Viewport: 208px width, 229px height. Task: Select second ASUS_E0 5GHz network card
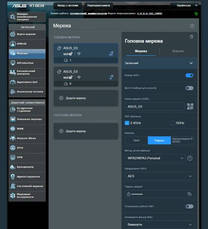[86, 77]
